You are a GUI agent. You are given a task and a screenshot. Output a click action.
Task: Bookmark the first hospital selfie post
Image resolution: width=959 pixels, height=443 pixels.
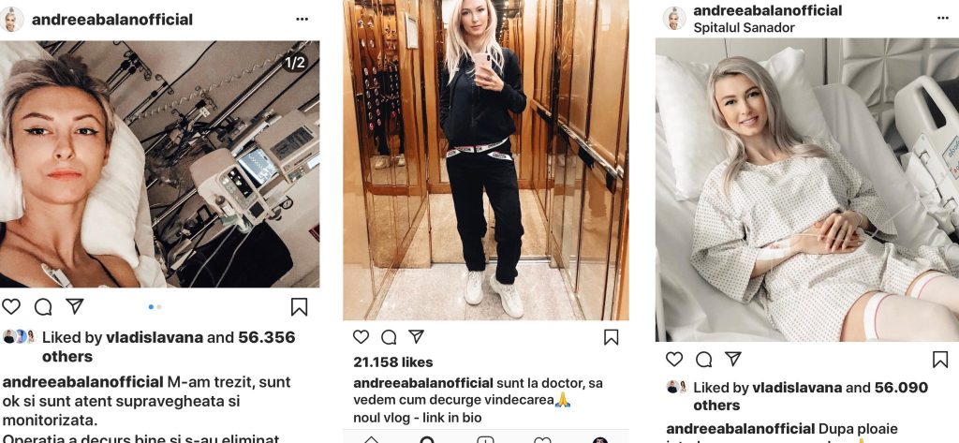coord(299,306)
